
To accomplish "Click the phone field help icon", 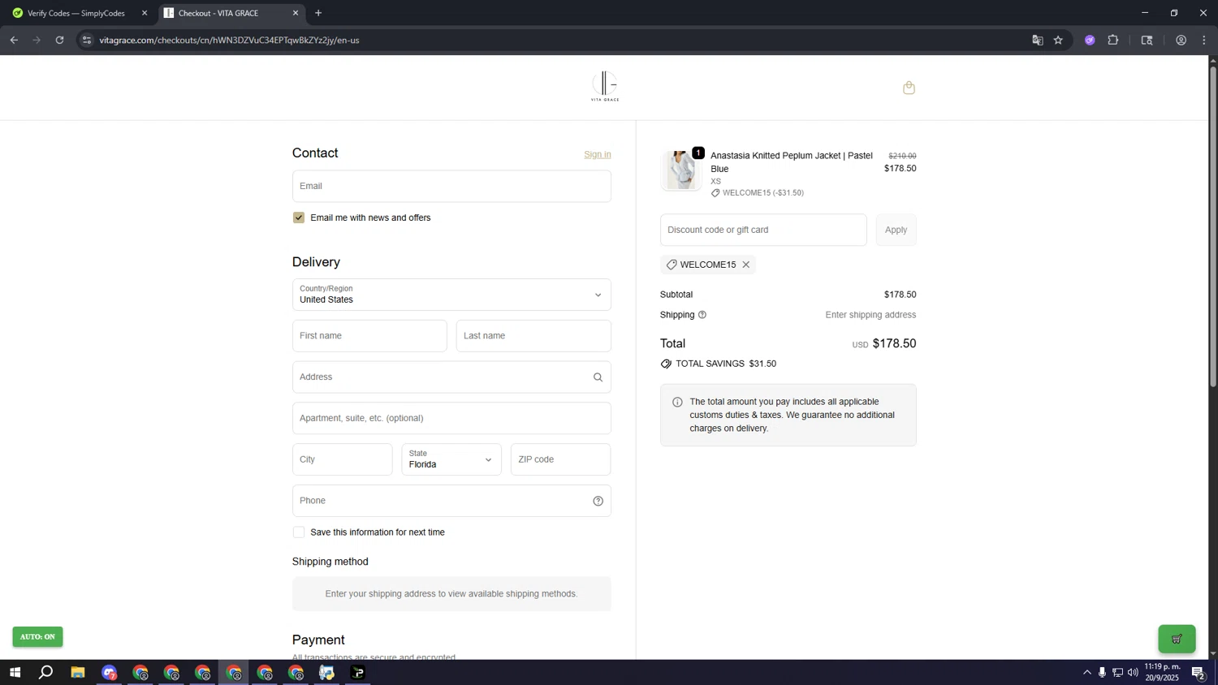I will [x=598, y=501].
